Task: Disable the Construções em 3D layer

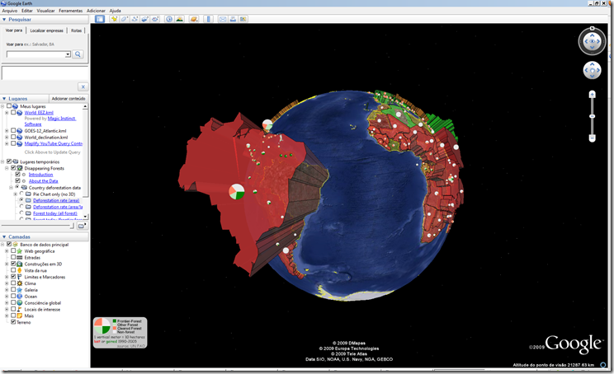Action: tap(14, 264)
